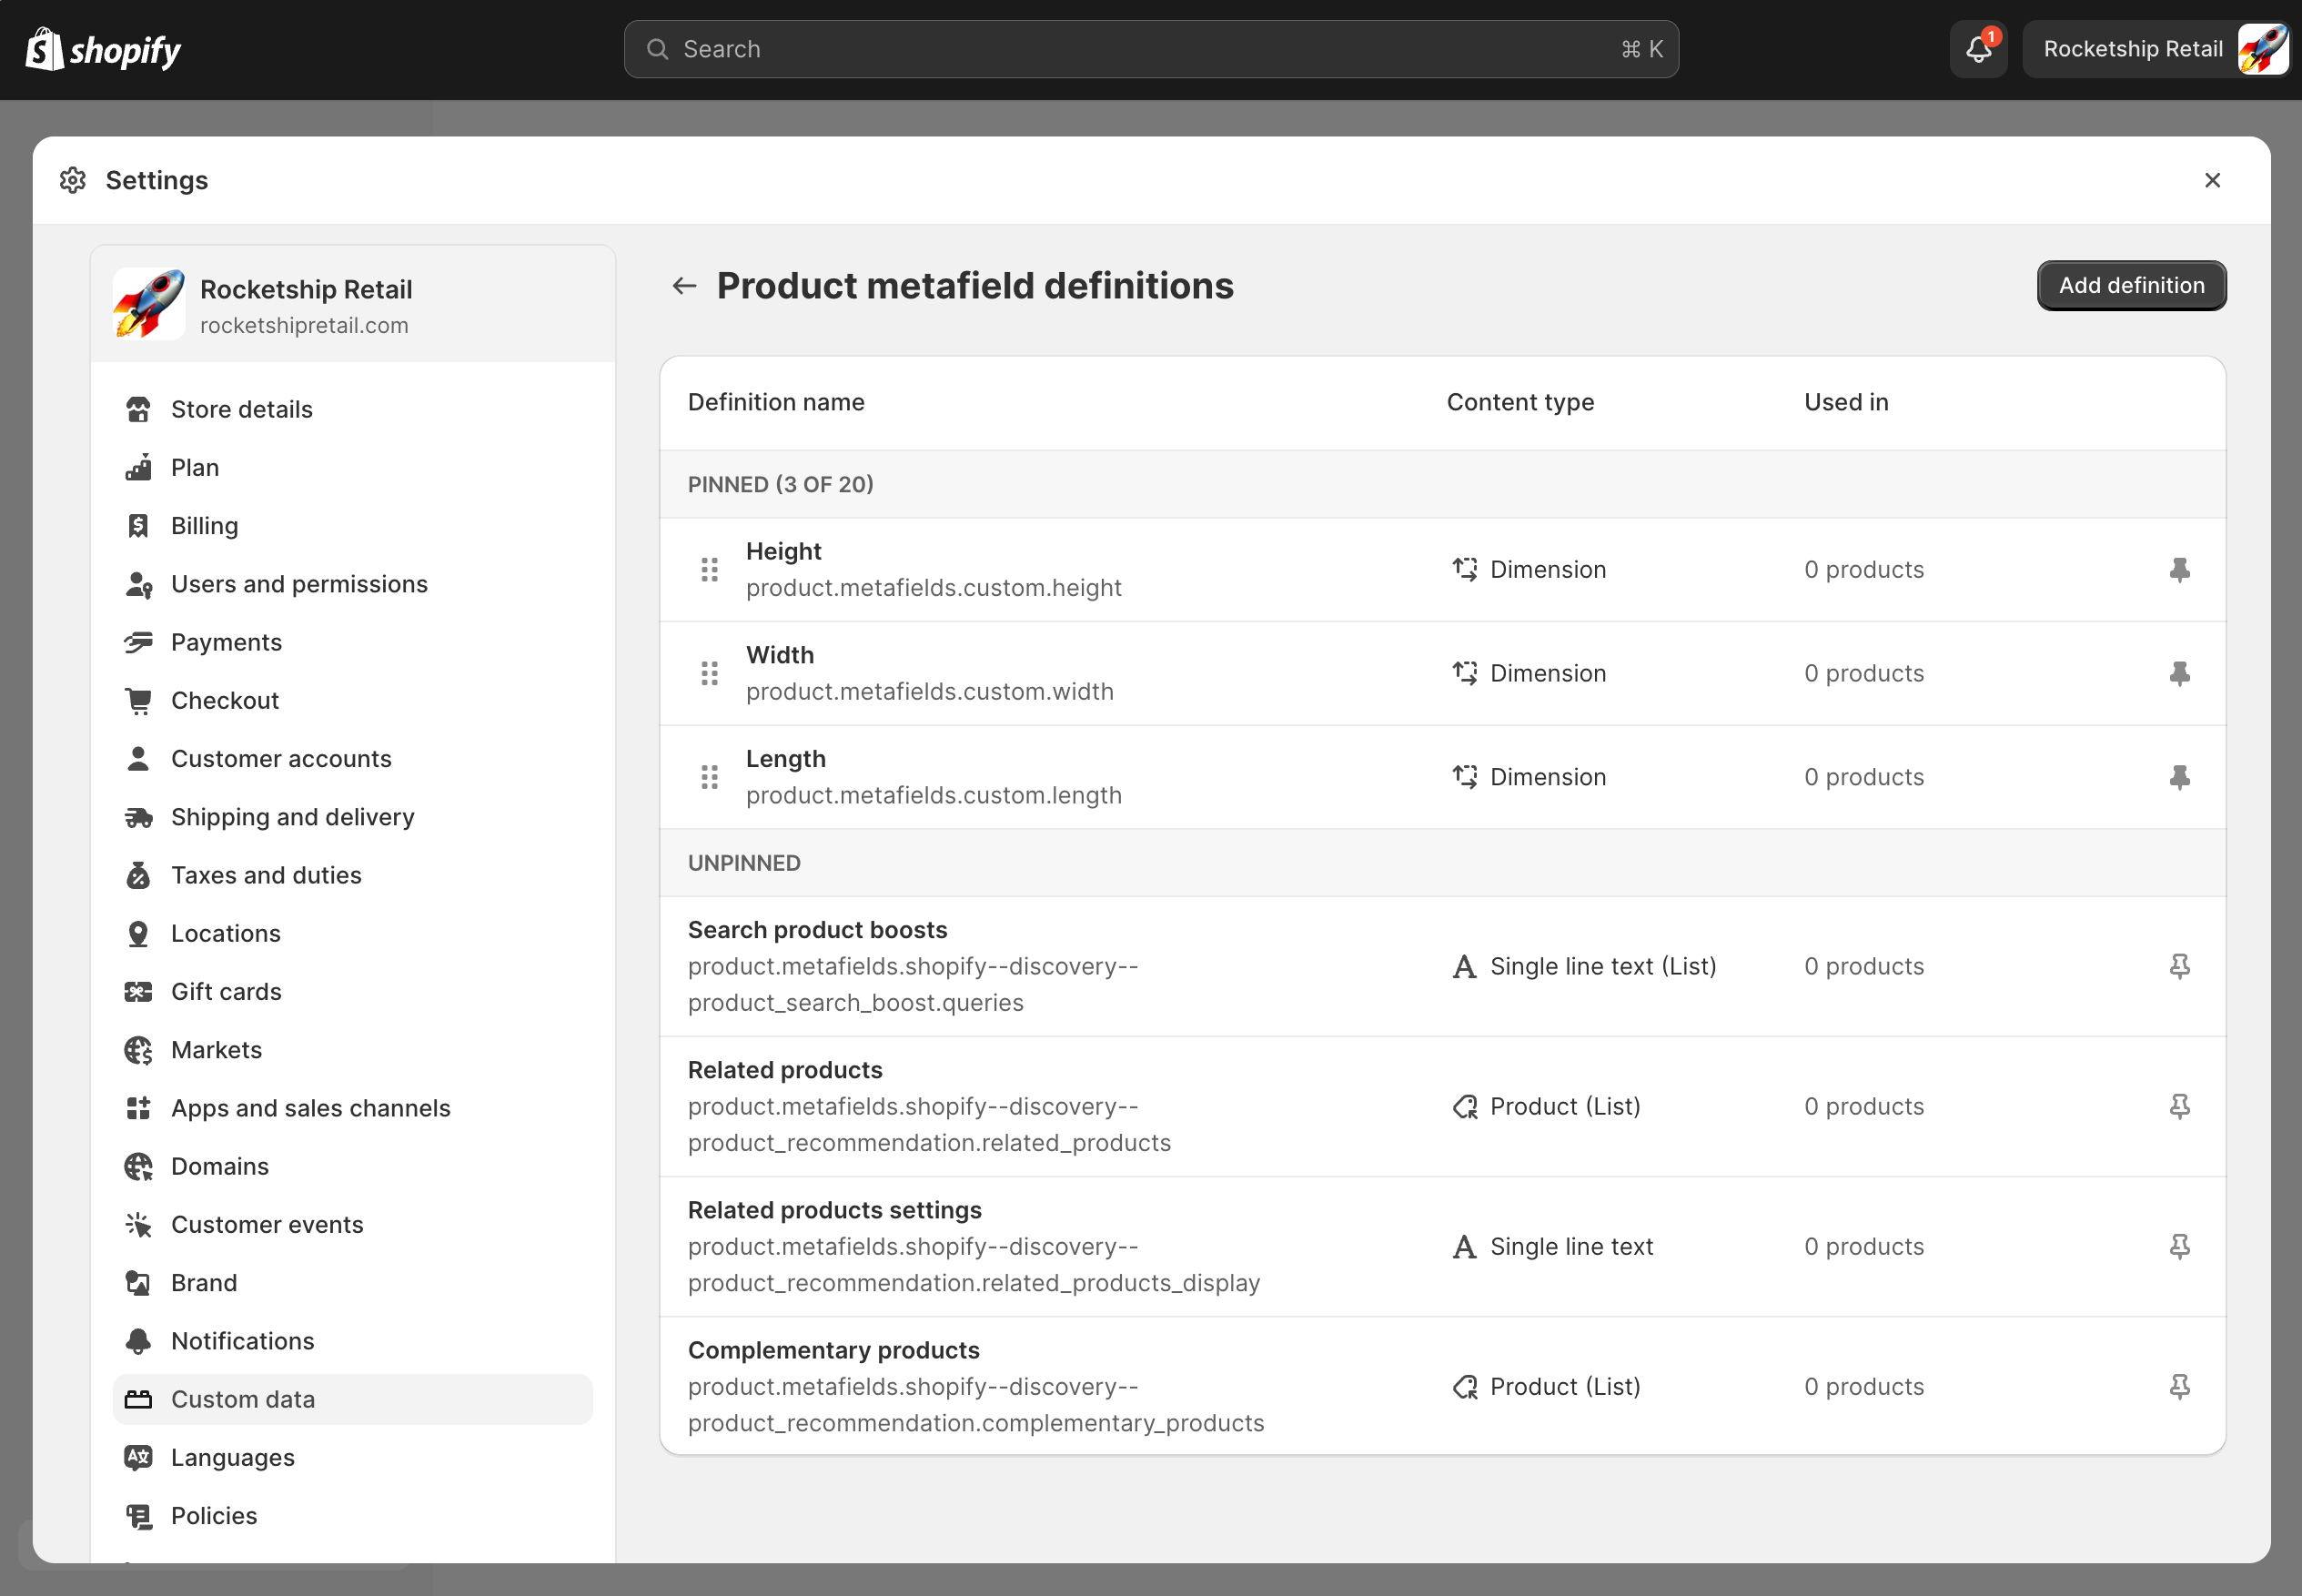Screen dimensions: 2302x1596
Task: Select Markets in settings sidebar
Action: pos(216,1050)
